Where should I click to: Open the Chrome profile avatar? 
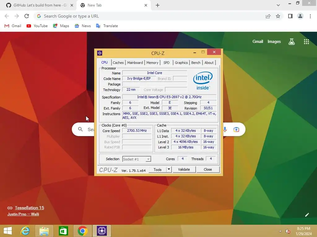pyautogui.click(x=300, y=16)
